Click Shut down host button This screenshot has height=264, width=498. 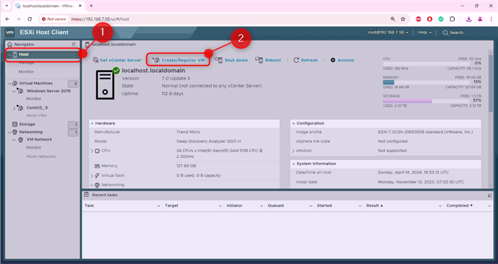pyautogui.click(x=231, y=60)
